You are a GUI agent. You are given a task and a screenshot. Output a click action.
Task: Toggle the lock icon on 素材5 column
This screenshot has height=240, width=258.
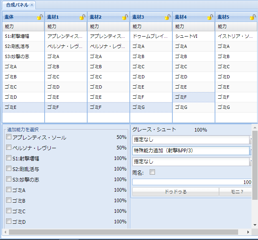click(x=253, y=17)
